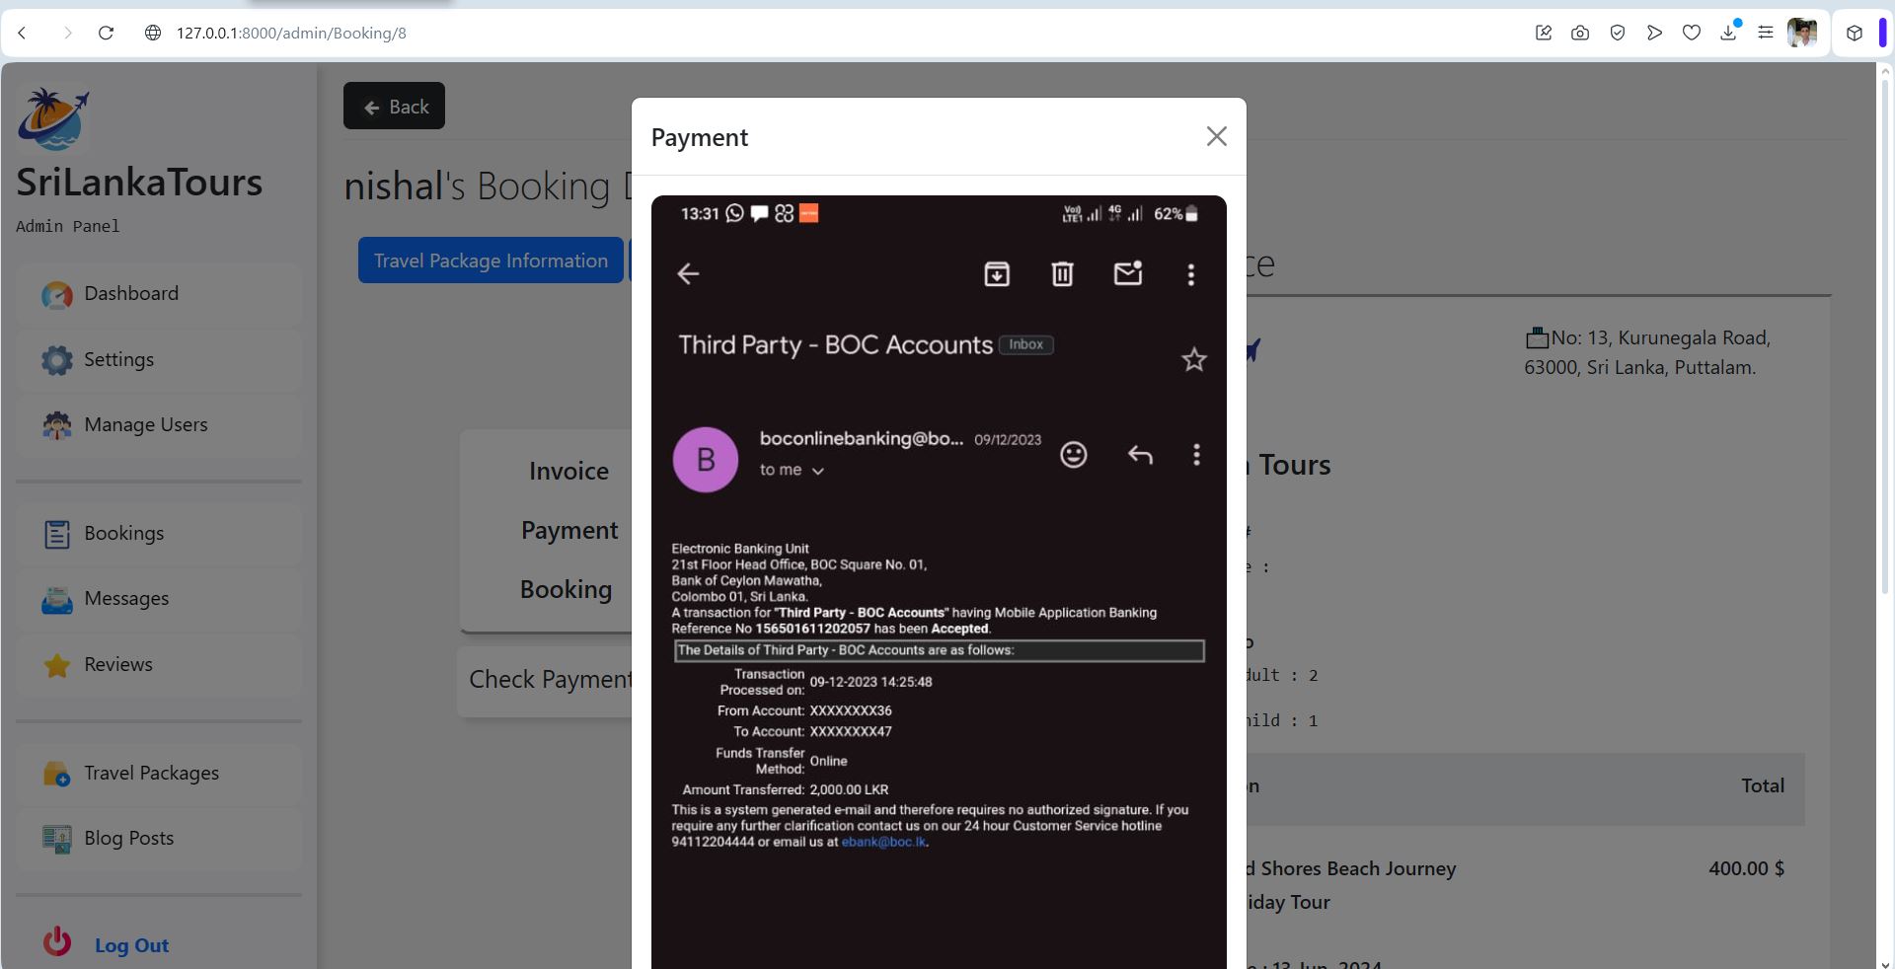This screenshot has width=1895, height=969.
Task: Go back with browser back arrow
Action: pyautogui.click(x=22, y=33)
